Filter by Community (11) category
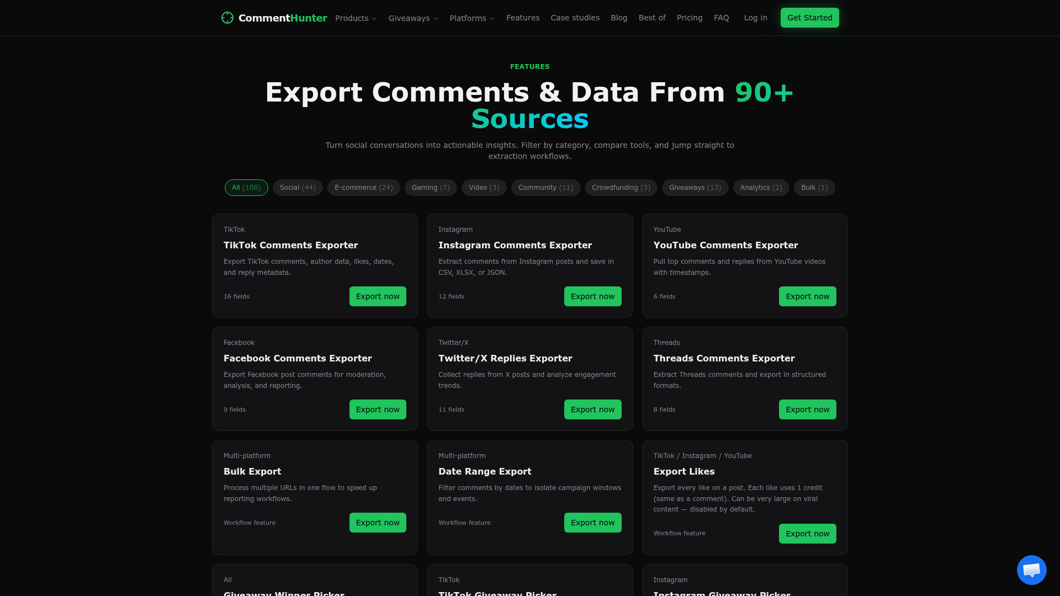Viewport: 1060px width, 596px height. (x=545, y=188)
